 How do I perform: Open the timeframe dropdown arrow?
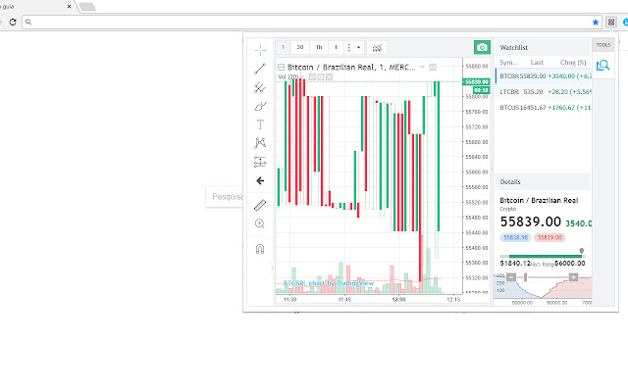[358, 48]
